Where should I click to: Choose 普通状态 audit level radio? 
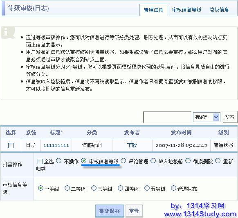point(173,188)
